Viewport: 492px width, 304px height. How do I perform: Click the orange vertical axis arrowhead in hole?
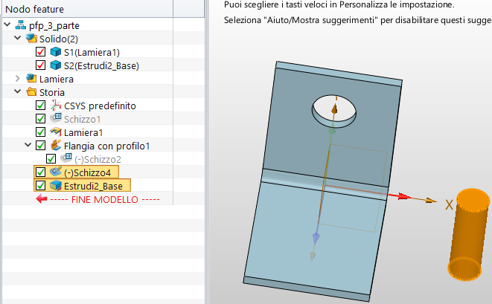coord(335,109)
